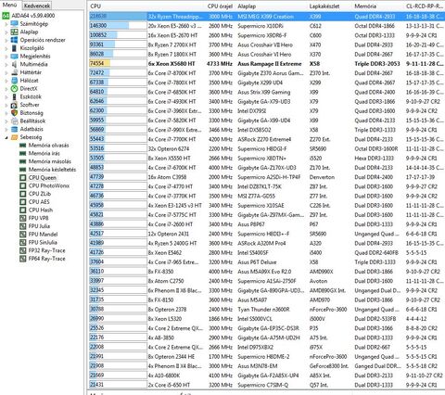Select the 32x Ryzen Threadripper result row
The width and height of the screenshot is (445, 395).
(x=267, y=17)
